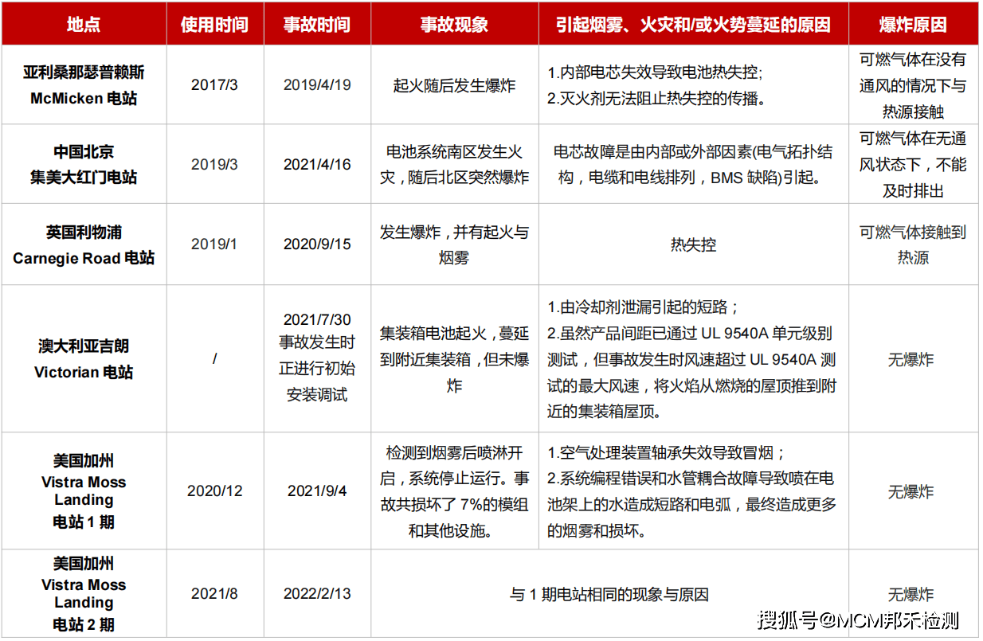Click the 热失控 cause cell
Viewport: 983px width, 641px height.
point(695,244)
